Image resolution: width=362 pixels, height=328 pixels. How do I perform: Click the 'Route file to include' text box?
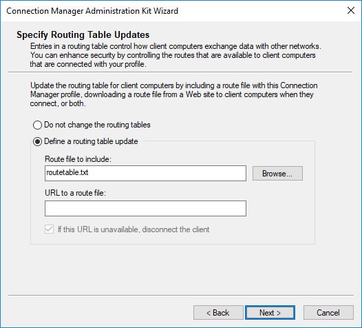145,173
